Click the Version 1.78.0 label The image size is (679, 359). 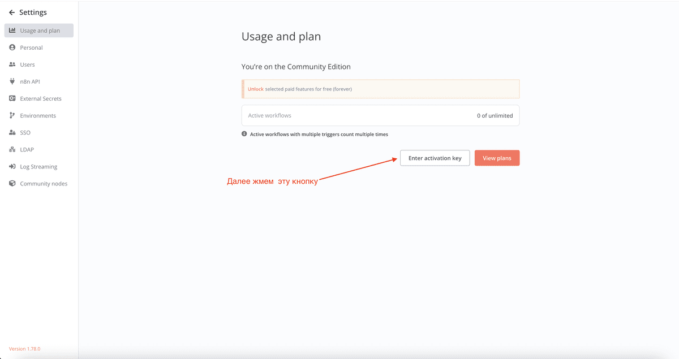coord(24,349)
